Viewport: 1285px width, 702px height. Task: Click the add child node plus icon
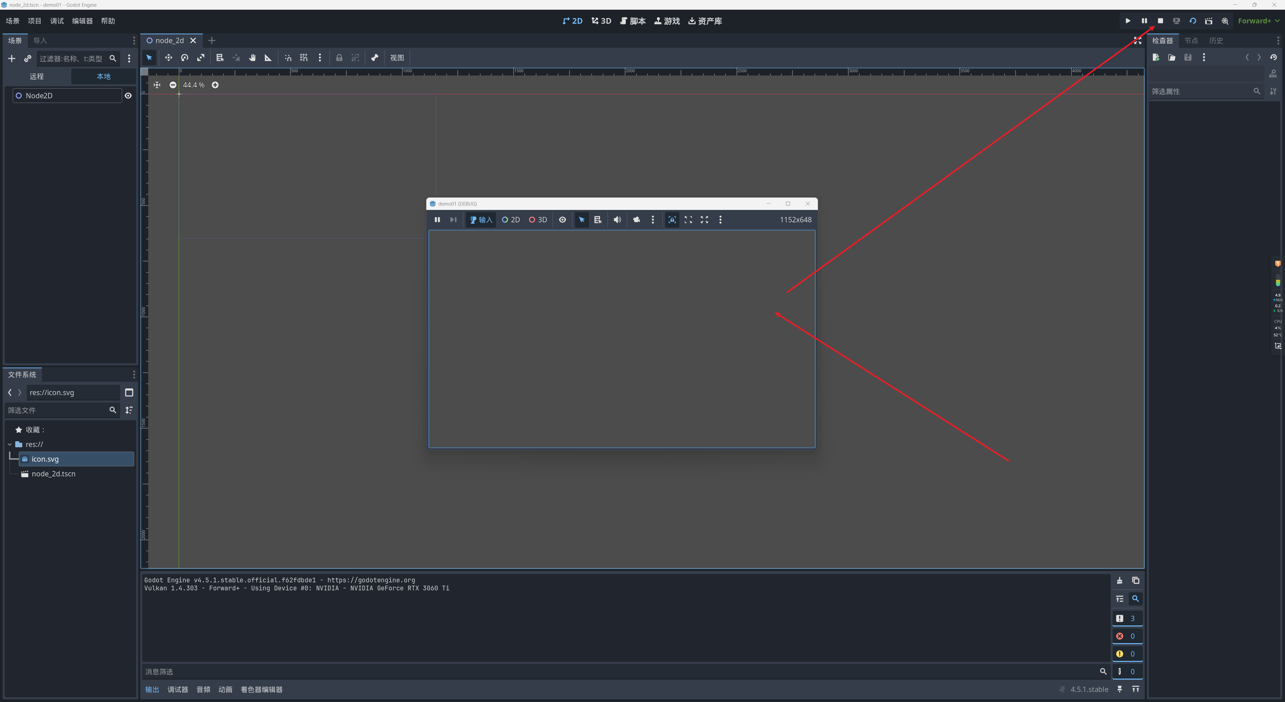click(11, 59)
